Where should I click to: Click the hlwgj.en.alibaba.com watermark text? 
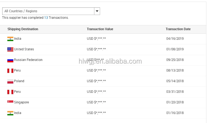coord(110,61)
